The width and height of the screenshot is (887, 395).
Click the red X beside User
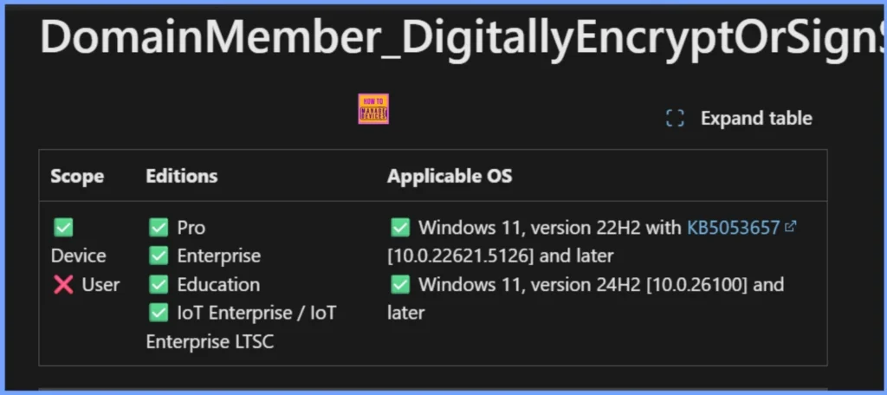pyautogui.click(x=63, y=285)
